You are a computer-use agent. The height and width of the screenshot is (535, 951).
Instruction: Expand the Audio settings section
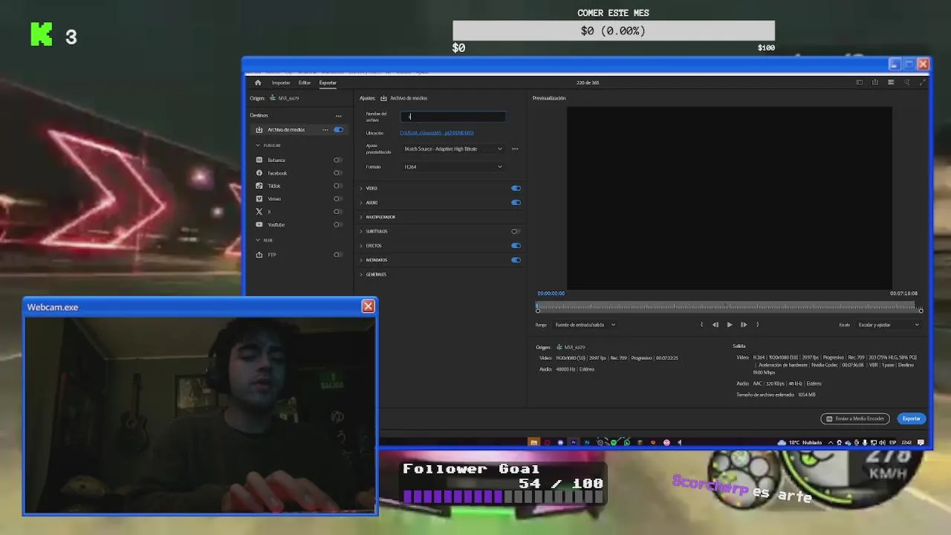pyautogui.click(x=362, y=202)
